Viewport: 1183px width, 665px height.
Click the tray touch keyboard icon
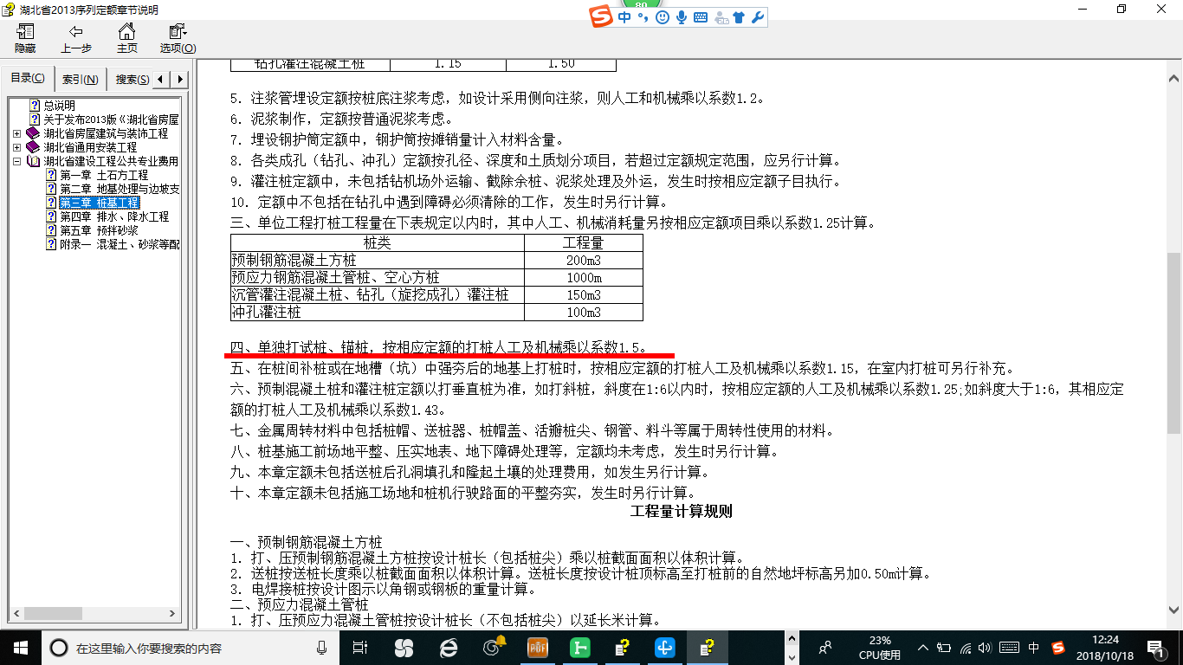point(1009,647)
